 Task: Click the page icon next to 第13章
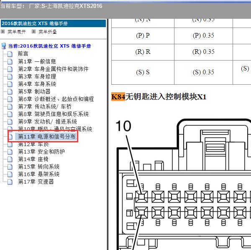pos(10,152)
